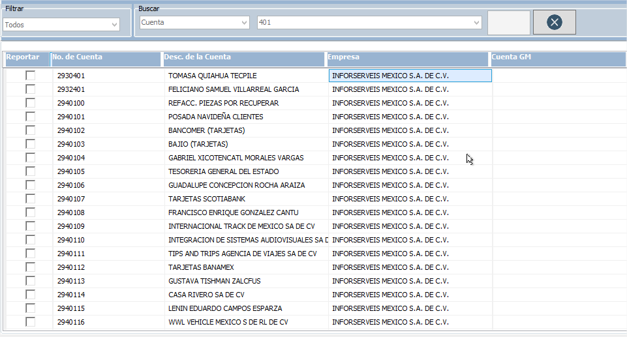This screenshot has height=337, width=627.
Task: Sort by No. de Cuenta column header
Action: [106, 59]
